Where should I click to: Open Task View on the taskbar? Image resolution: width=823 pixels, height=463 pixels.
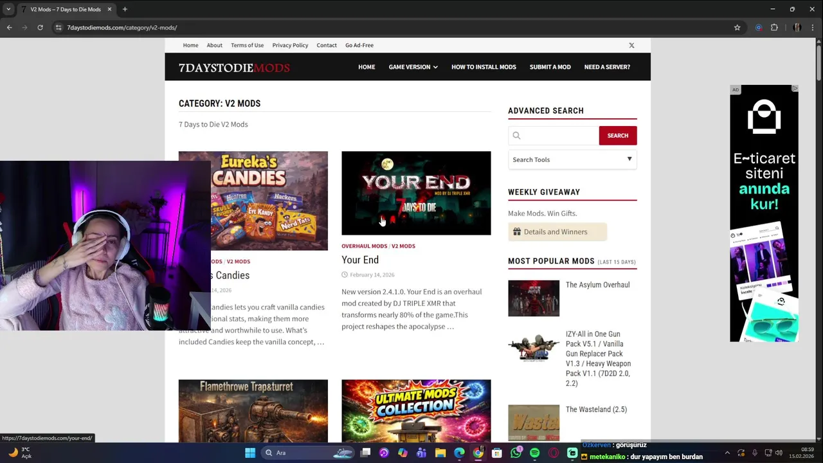tap(366, 453)
